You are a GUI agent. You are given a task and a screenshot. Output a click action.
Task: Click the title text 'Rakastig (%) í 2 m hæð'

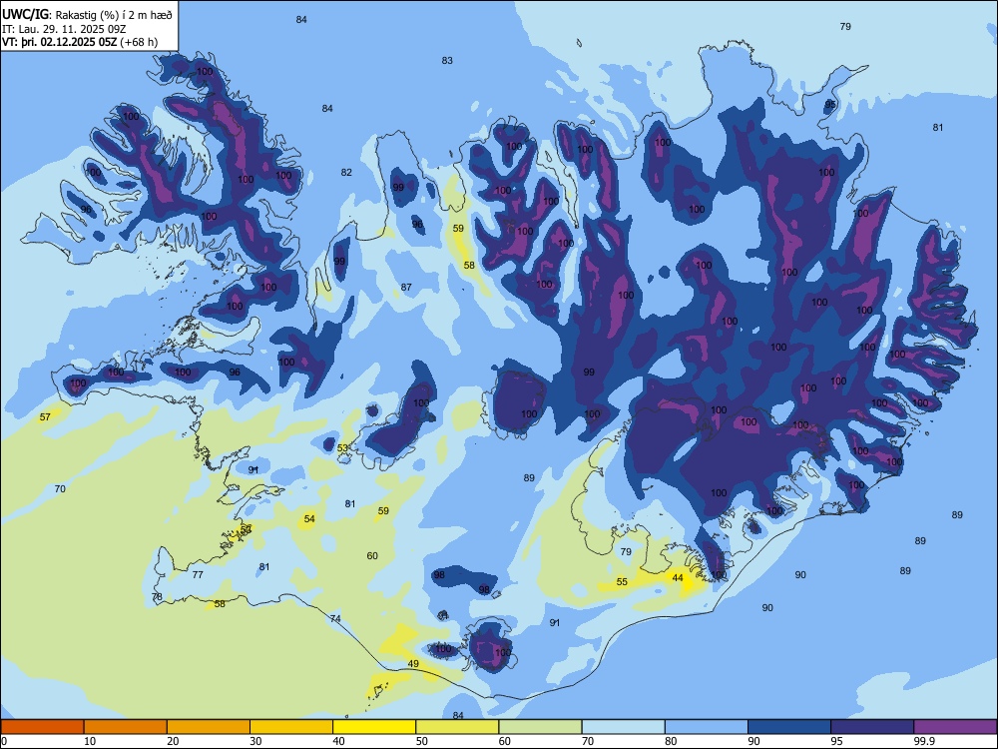[114, 15]
